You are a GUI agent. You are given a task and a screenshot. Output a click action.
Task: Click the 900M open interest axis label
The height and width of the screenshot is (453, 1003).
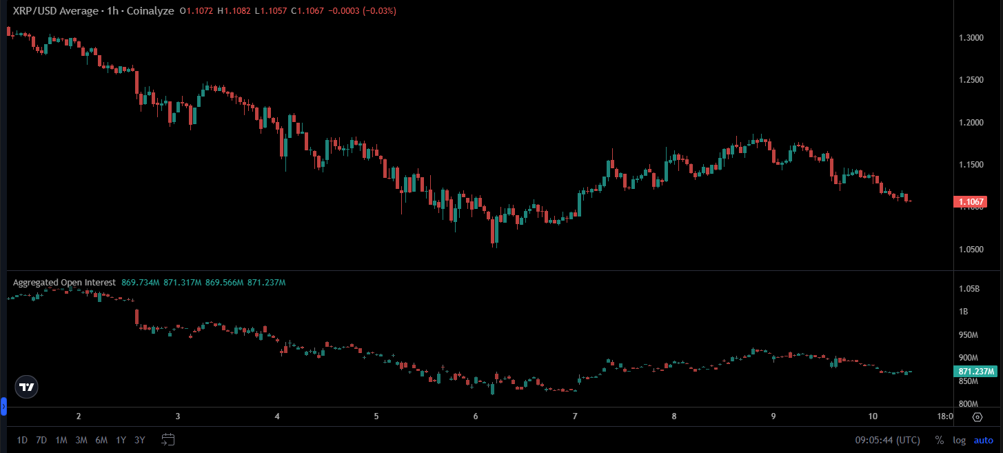pyautogui.click(x=969, y=358)
